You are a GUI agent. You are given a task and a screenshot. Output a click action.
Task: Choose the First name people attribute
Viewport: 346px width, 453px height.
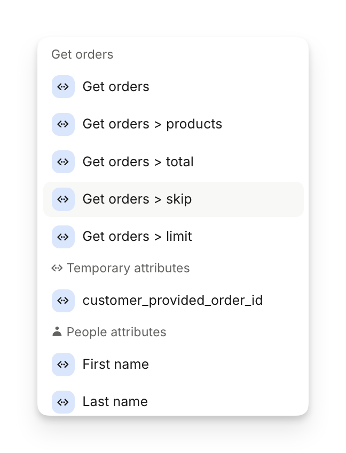tap(115, 365)
